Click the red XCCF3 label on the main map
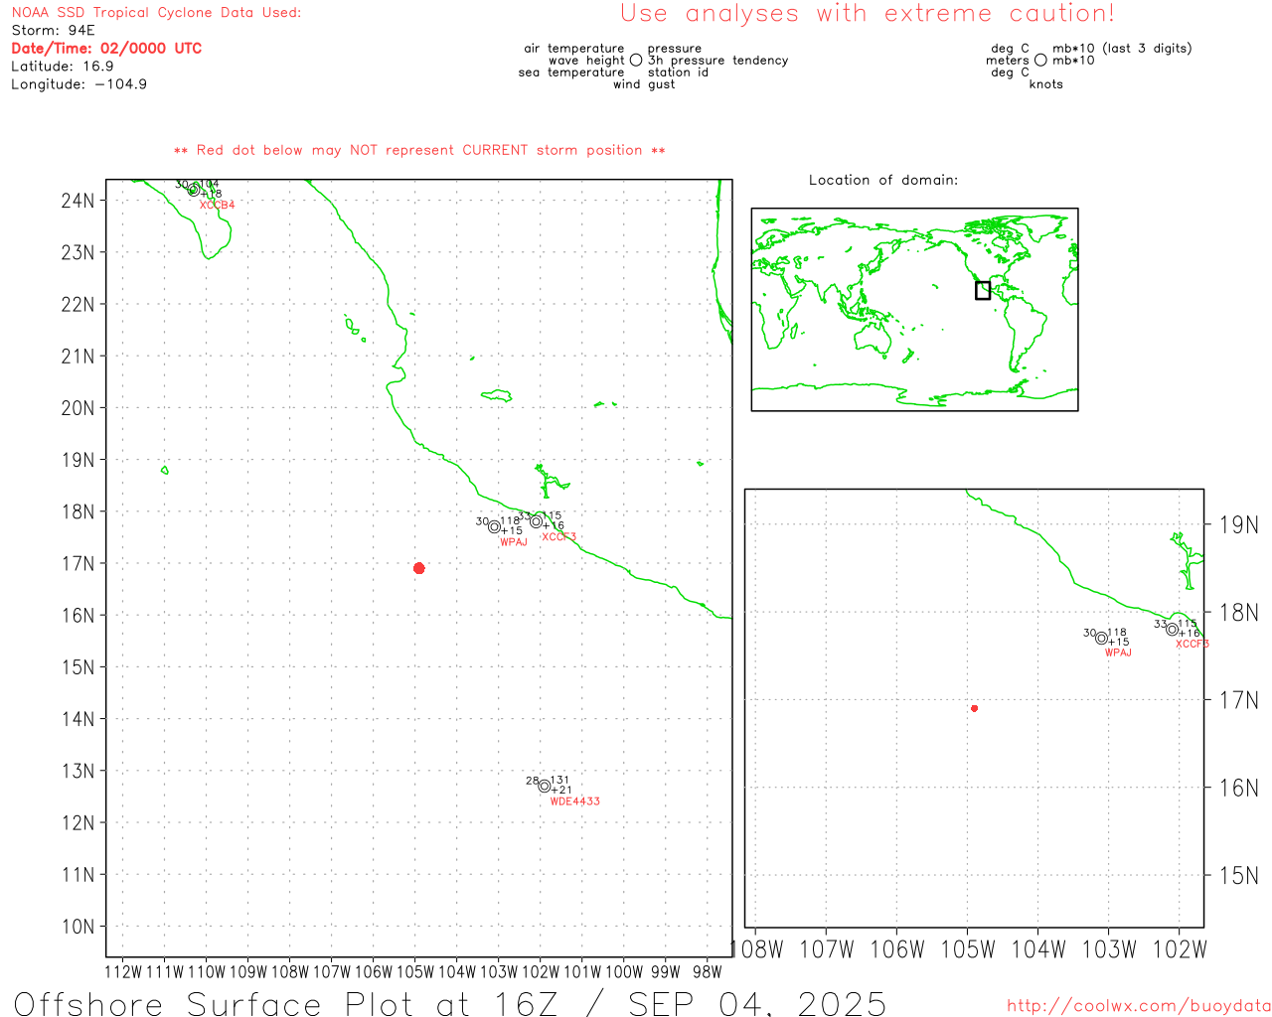The image size is (1272, 1017). click(x=559, y=537)
